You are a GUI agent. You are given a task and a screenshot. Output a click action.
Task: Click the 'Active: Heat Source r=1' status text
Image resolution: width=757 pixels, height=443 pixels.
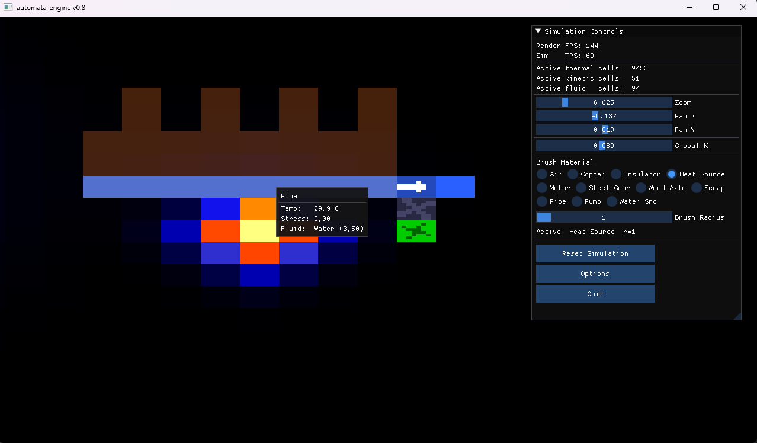586,232
